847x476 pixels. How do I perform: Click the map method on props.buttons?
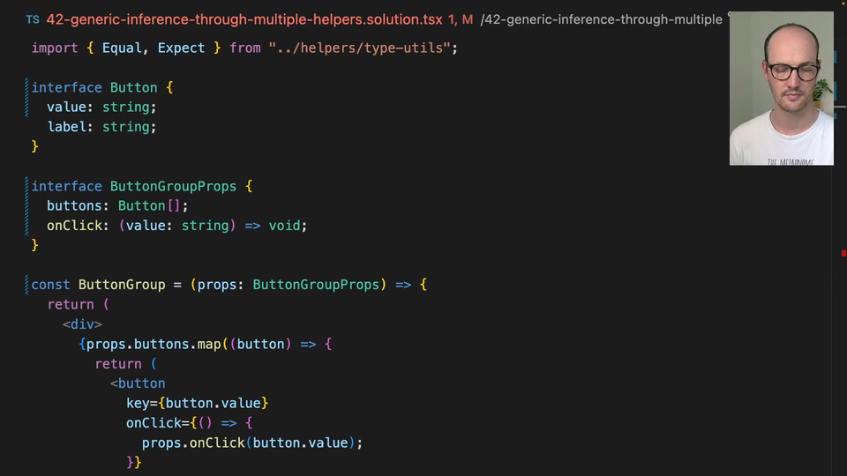coord(208,344)
